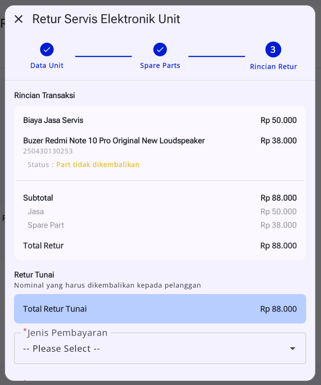Select the Biaya Jasa Servis line item

point(53,120)
